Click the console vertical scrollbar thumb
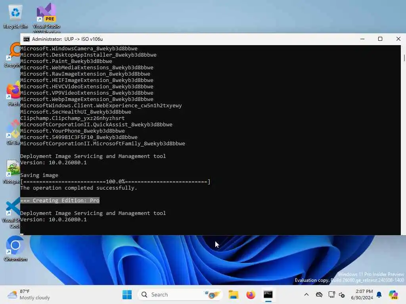 404,58
